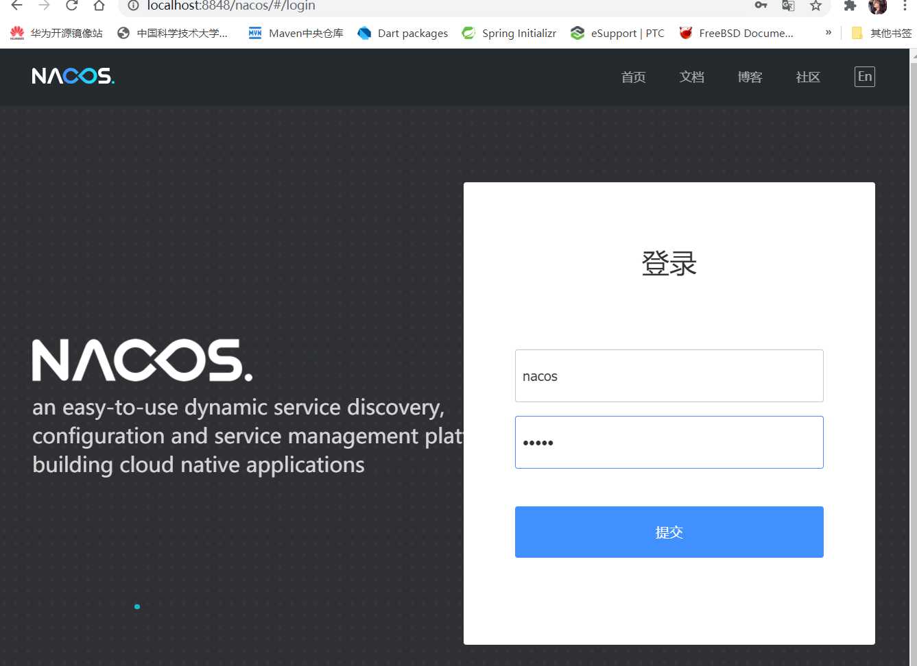Go back using browser back arrow
The image size is (917, 666).
pos(17,5)
